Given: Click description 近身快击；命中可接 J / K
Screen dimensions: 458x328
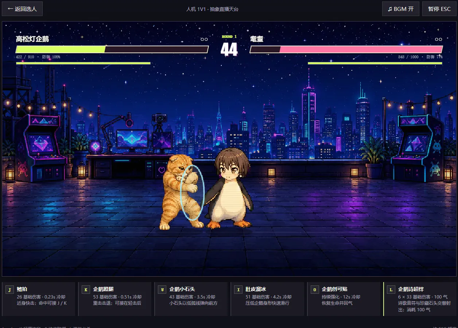Looking at the screenshot, I should tap(42, 303).
